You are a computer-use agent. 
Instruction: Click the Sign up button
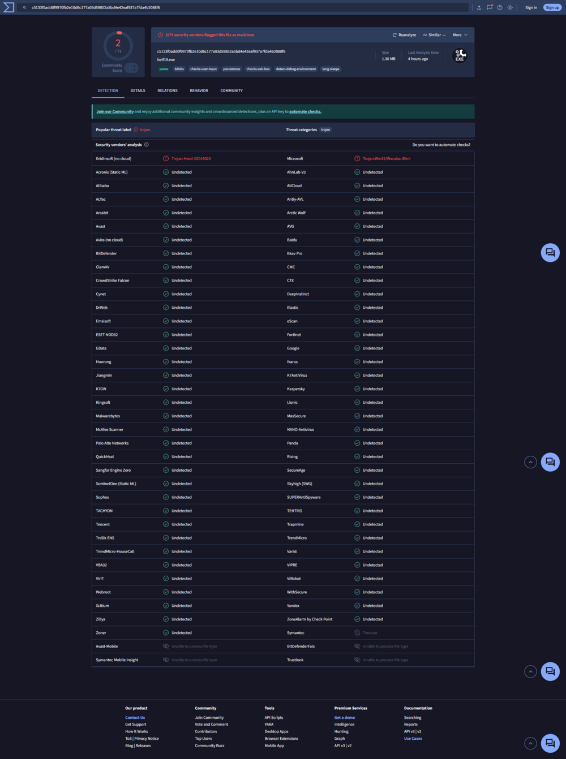tap(552, 7)
